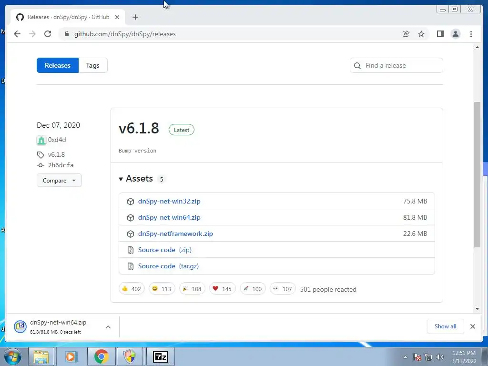Download Source code (tar.gz)
488x366 pixels.
click(x=168, y=266)
